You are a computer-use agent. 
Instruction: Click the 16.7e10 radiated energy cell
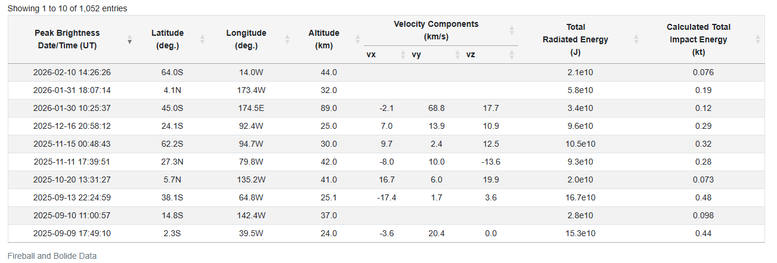pyautogui.click(x=575, y=197)
